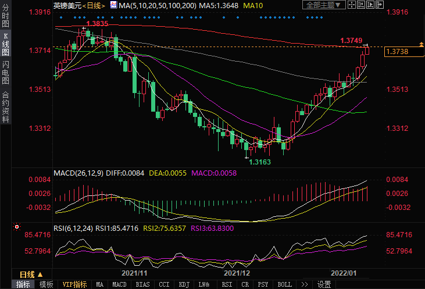This screenshot has width=425, height=289.
Task: Click the rightmost icon in top-right corner
Action: [x=380, y=5]
